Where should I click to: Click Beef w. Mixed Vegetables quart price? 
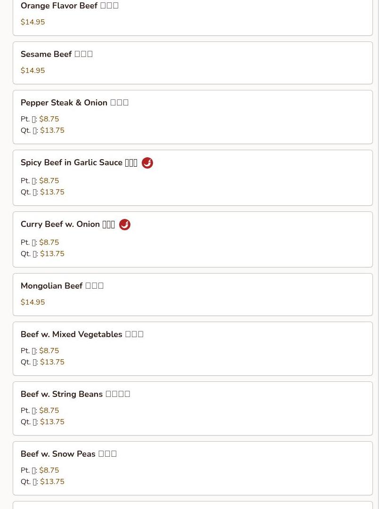tap(52, 362)
